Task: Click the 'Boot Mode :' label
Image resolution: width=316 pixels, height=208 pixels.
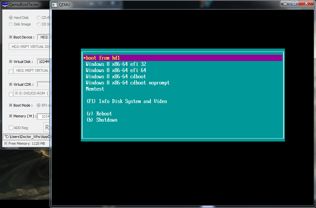Action: (21, 105)
